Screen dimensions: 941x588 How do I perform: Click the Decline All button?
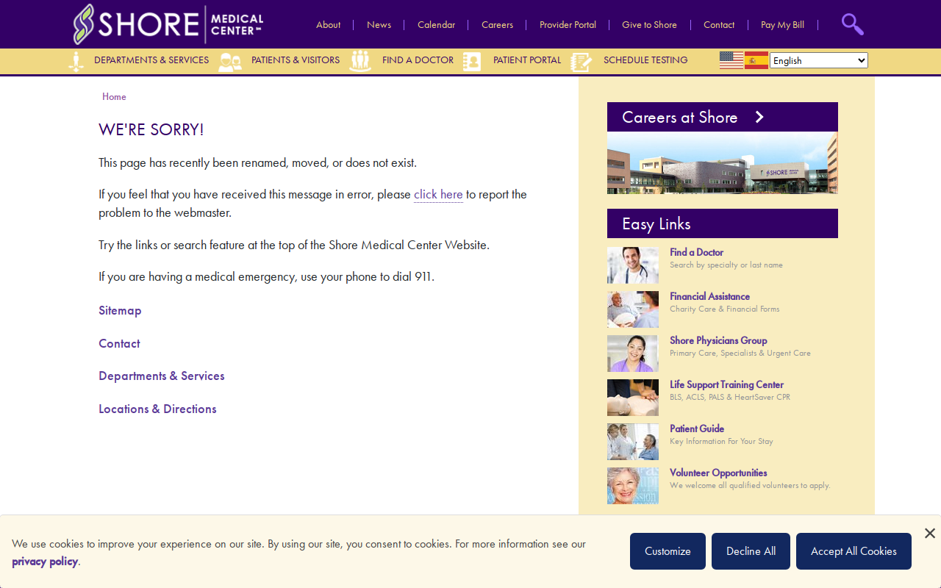(x=751, y=551)
